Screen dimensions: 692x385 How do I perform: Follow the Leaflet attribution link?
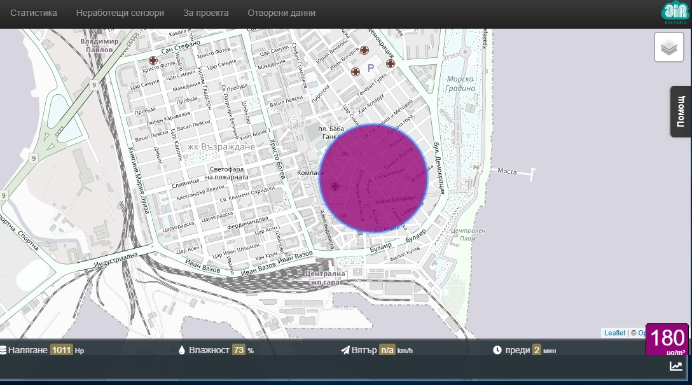coord(615,333)
